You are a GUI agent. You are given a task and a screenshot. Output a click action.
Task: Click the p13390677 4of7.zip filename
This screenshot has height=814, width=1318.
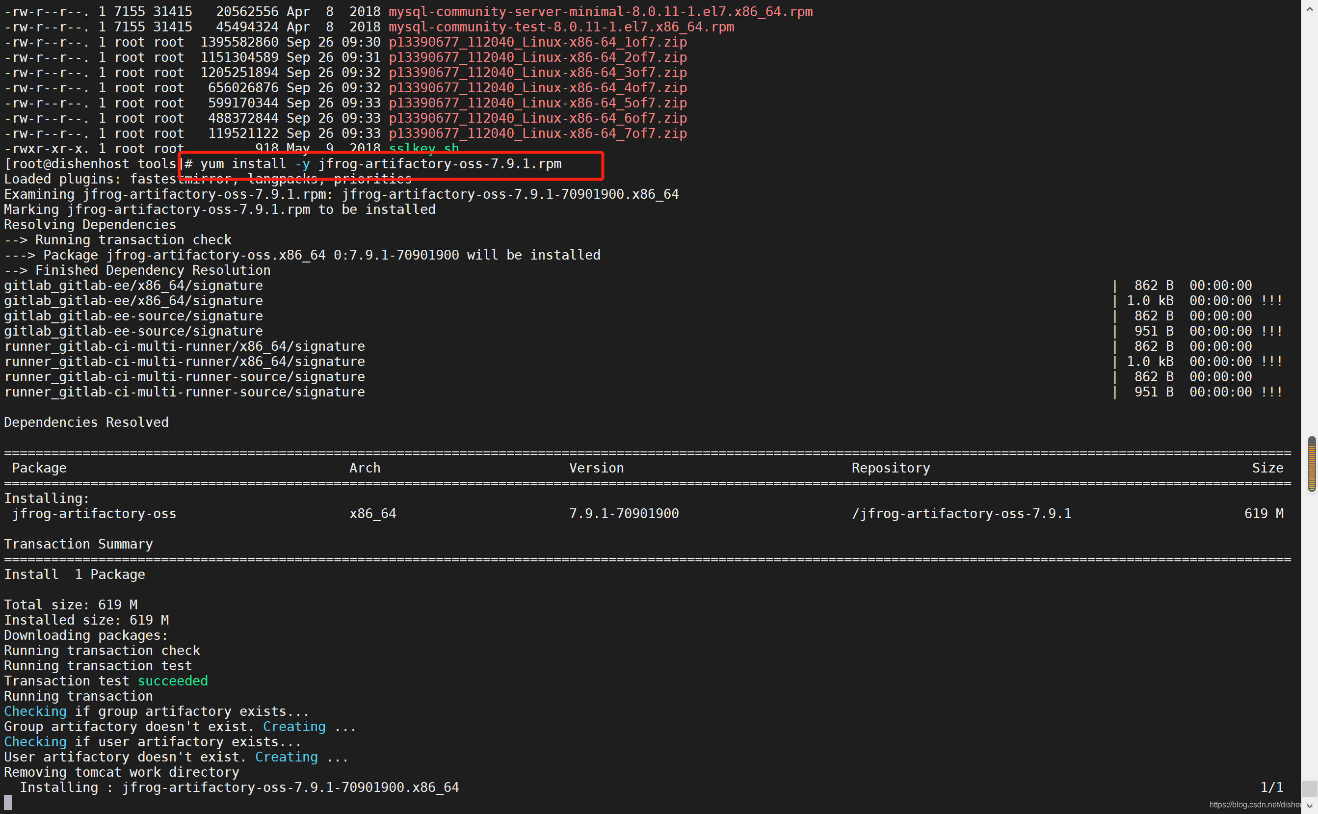(537, 88)
